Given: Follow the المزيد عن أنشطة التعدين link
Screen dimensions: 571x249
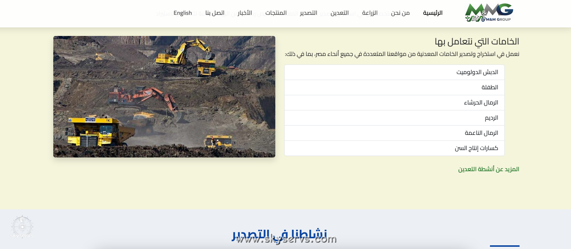Looking at the screenshot, I should [x=488, y=169].
